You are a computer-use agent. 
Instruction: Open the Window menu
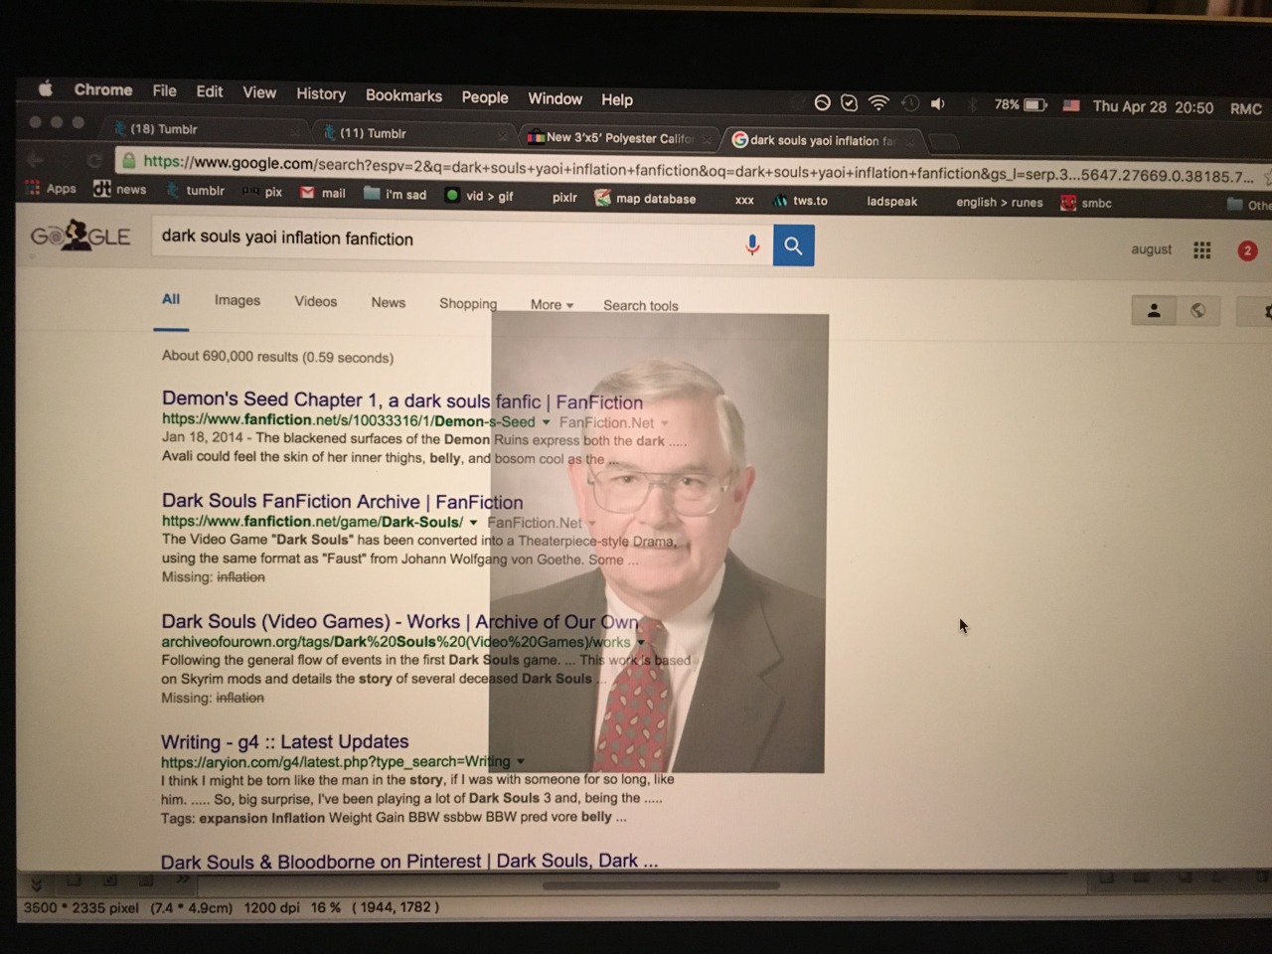(555, 98)
